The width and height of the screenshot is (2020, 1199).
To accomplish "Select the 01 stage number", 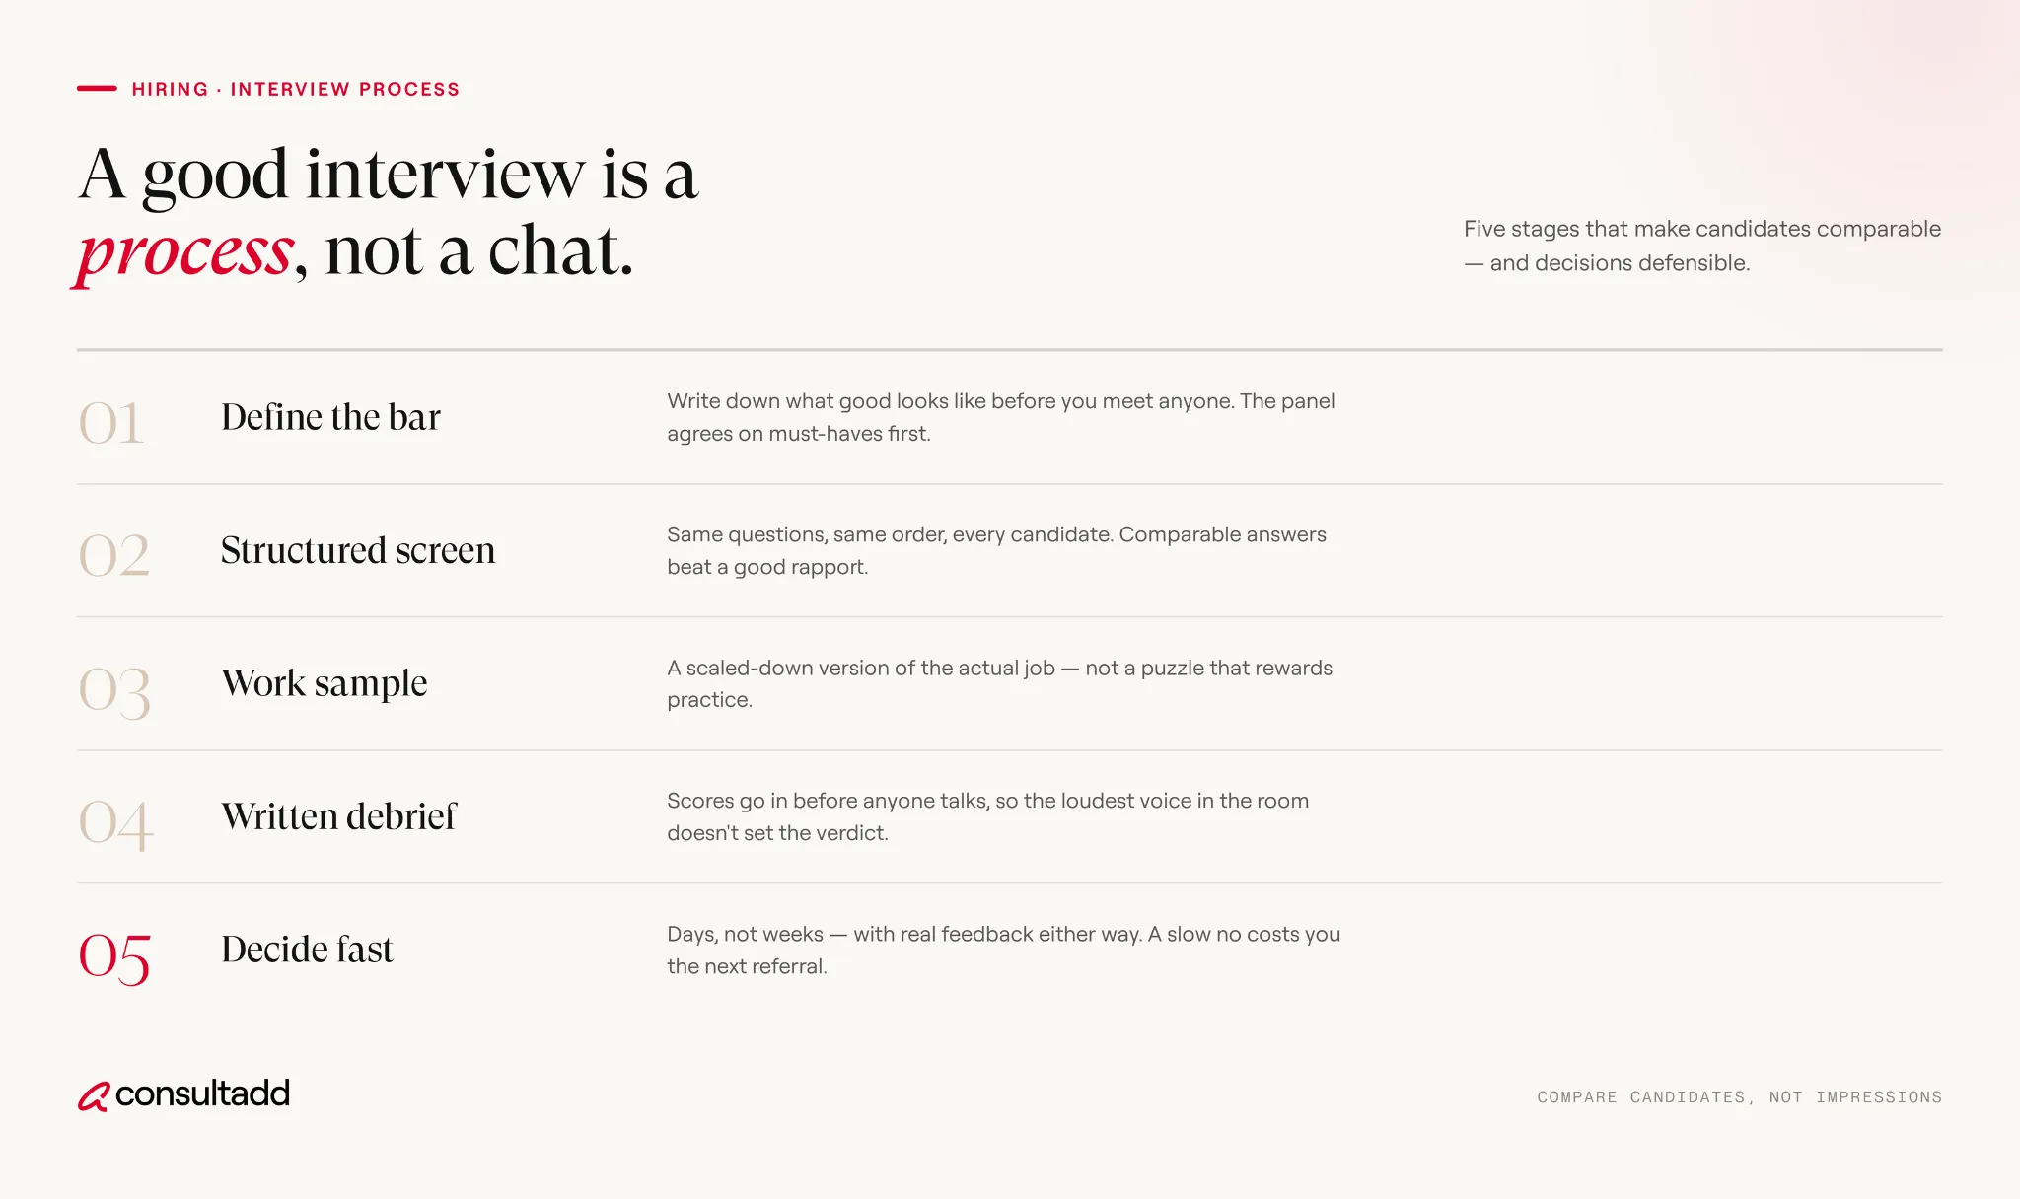I will coord(111,423).
